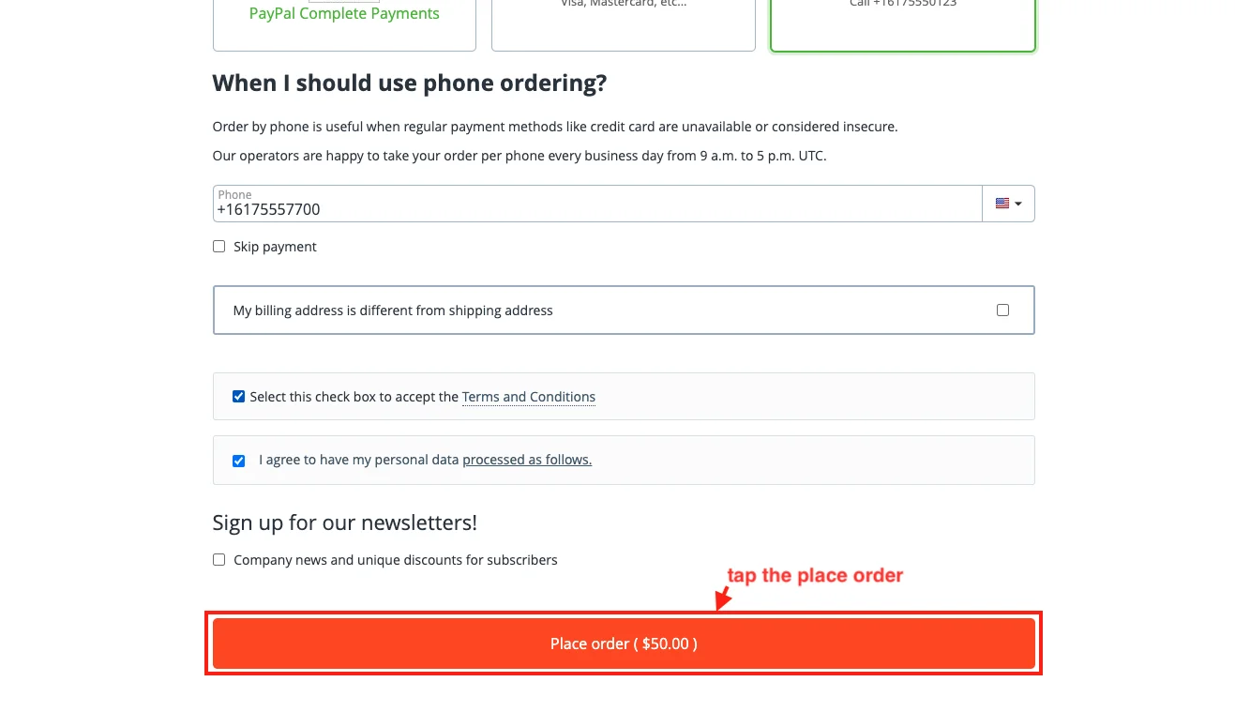Viewport: 1235px width, 727px height.
Task: Select the PayPal Complete Payments option
Action: [344, 19]
